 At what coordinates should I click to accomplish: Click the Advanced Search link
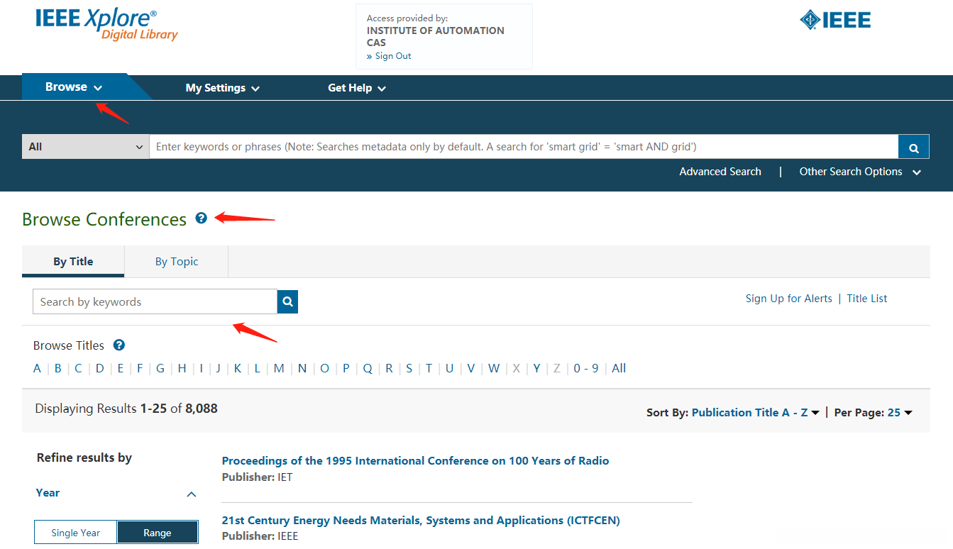click(x=720, y=172)
